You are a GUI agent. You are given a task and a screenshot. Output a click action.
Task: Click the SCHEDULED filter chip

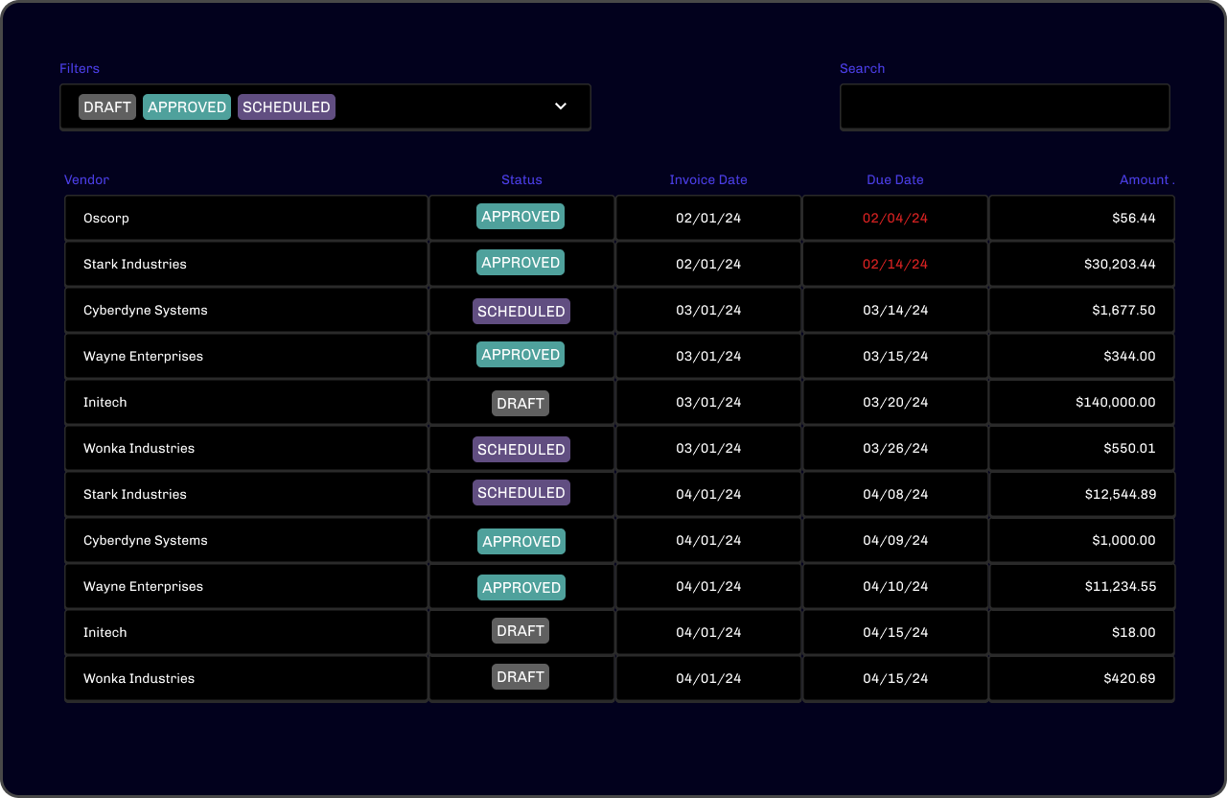(286, 106)
